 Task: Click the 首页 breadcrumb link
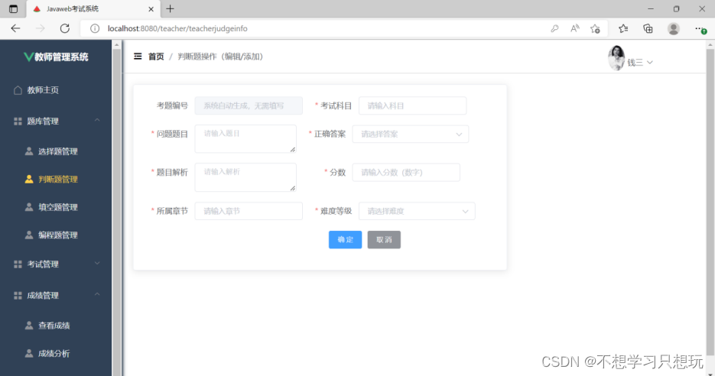156,57
